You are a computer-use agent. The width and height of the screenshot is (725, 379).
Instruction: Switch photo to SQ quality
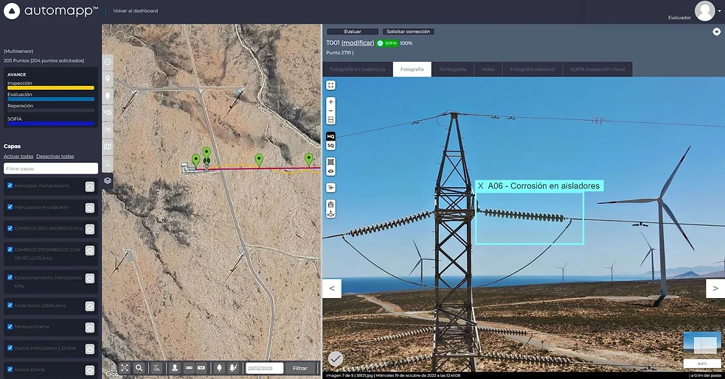click(330, 146)
